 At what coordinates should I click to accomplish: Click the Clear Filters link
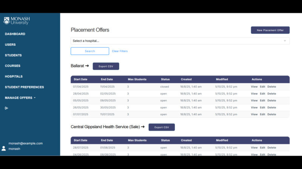pyautogui.click(x=120, y=51)
